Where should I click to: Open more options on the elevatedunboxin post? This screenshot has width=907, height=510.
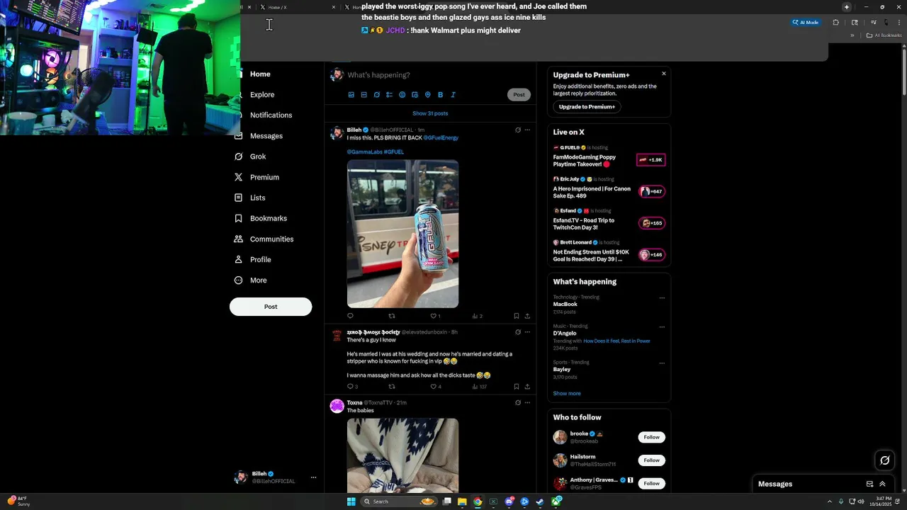(x=527, y=332)
